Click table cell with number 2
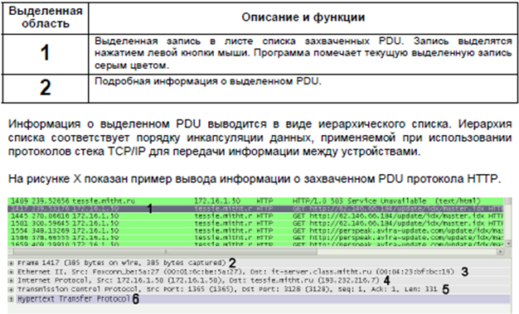The image size is (519, 314). [x=46, y=88]
